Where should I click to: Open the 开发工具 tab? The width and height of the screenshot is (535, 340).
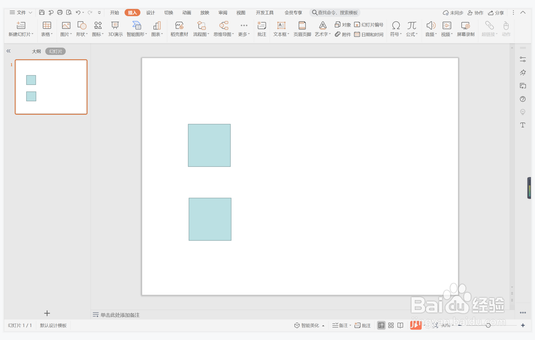pyautogui.click(x=265, y=13)
